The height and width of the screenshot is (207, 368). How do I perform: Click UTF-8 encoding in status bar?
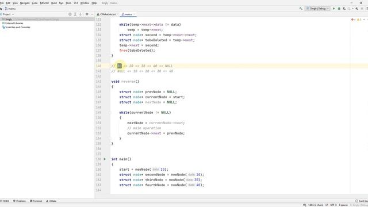point(333,205)
